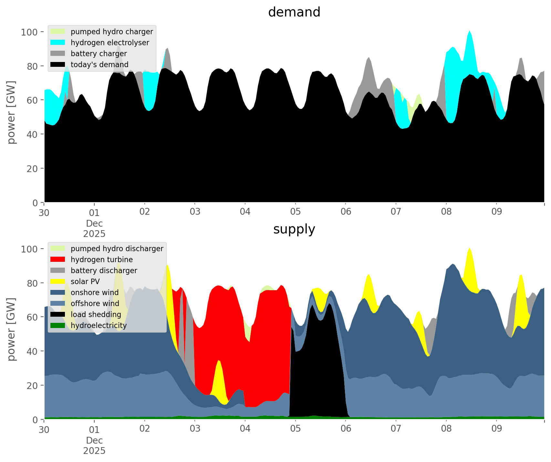Click the black today's demand legend swatch
551x462 pixels.
[58, 65]
